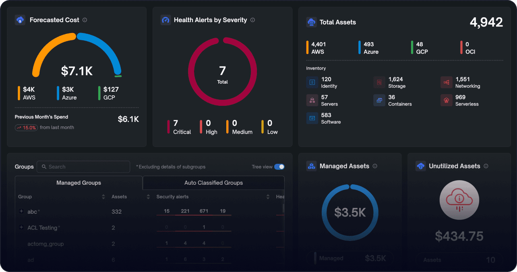This screenshot has width=517, height=272.
Task: Toggle the Tree view switch
Action: tap(279, 167)
